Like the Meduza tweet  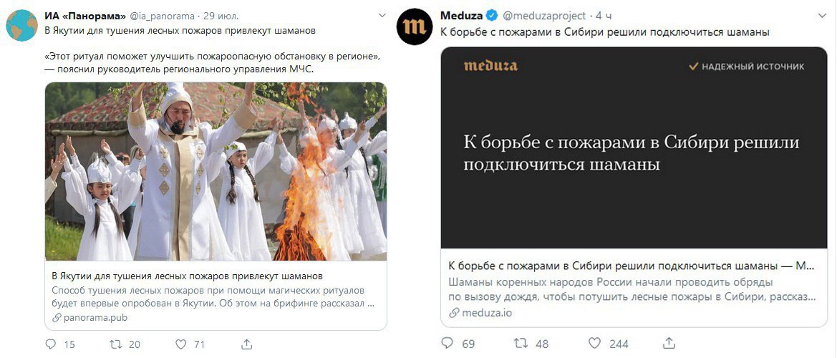tap(595, 343)
